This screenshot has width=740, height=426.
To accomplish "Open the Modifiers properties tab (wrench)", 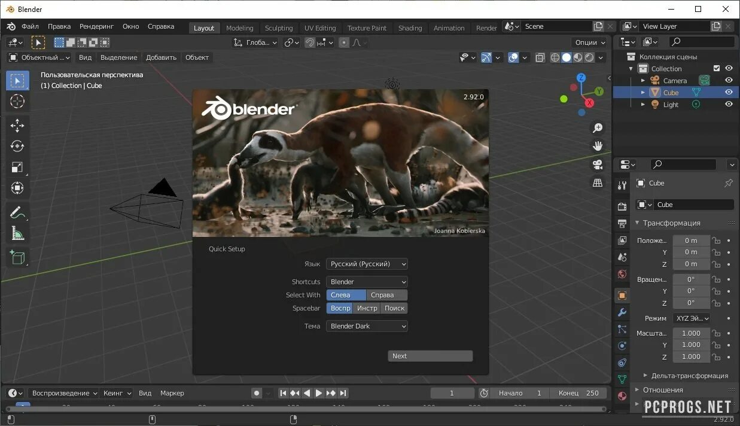I will click(622, 312).
